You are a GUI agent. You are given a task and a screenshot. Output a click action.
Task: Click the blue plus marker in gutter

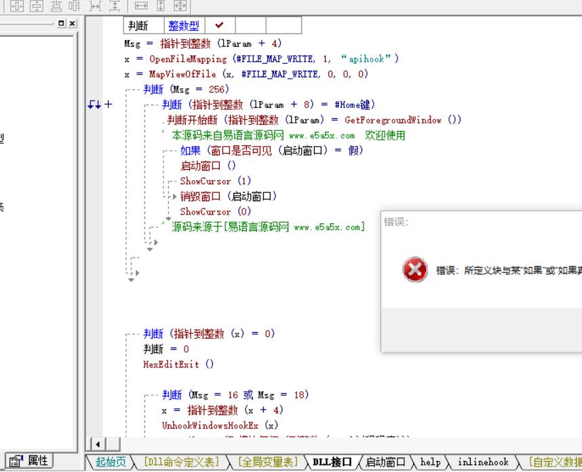click(109, 105)
